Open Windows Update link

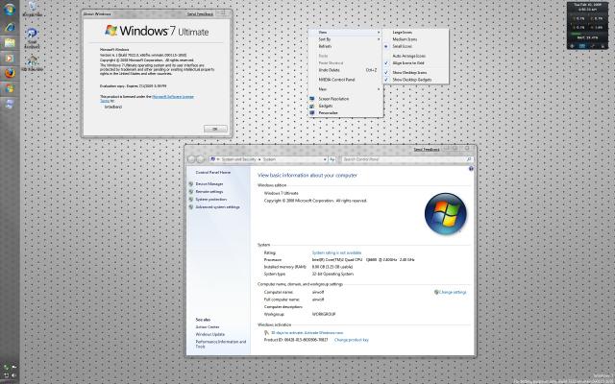210,334
